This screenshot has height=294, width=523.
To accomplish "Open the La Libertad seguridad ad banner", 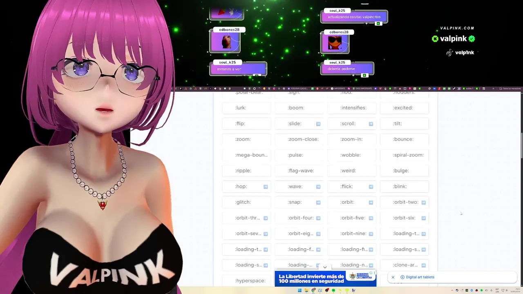I will 325,278.
